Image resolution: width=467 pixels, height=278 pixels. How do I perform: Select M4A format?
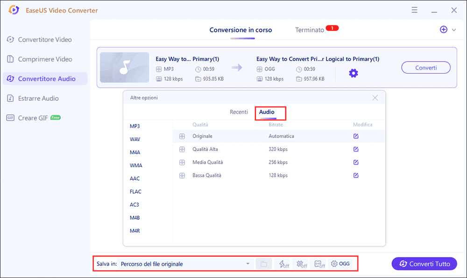pos(135,152)
